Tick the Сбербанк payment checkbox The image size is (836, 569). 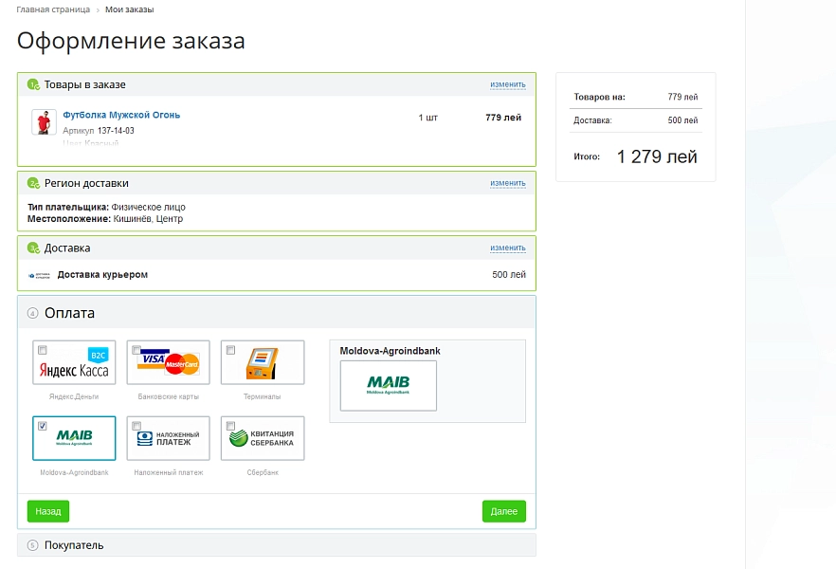click(x=230, y=426)
